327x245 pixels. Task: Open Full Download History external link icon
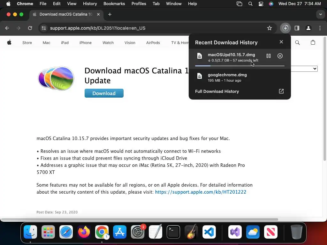pyautogui.click(x=281, y=91)
